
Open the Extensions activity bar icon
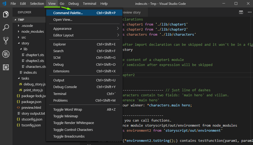(6, 67)
